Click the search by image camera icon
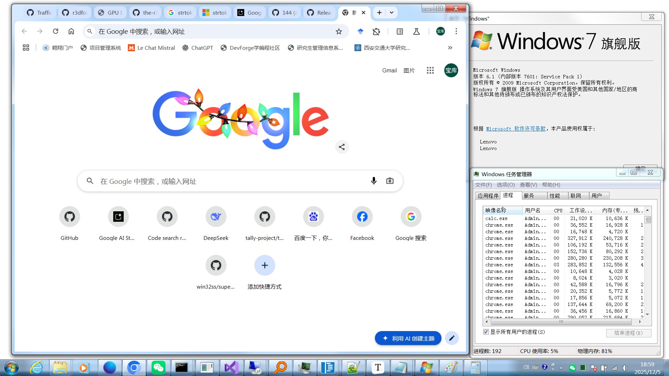This screenshot has width=669, height=376. pos(390,181)
